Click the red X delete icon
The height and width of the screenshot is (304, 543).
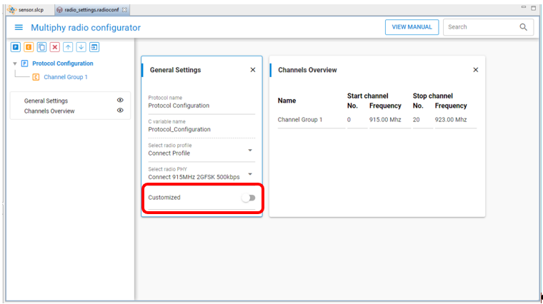(x=55, y=47)
